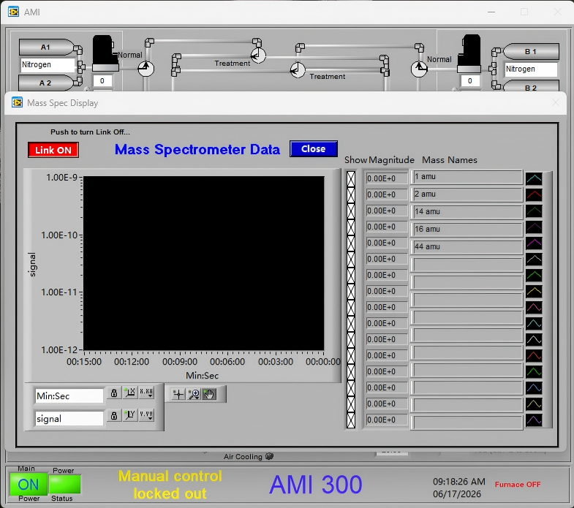Select the zoom magnifier tool in graph palette

194,394
